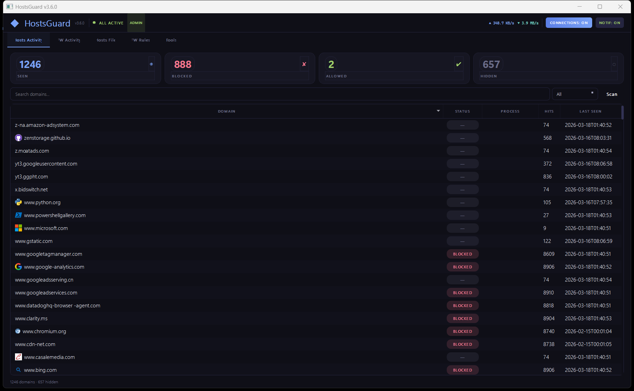The width and height of the screenshot is (634, 391).
Task: Click the GitHub icon next to zenstorage.github.io
Action: click(18, 138)
